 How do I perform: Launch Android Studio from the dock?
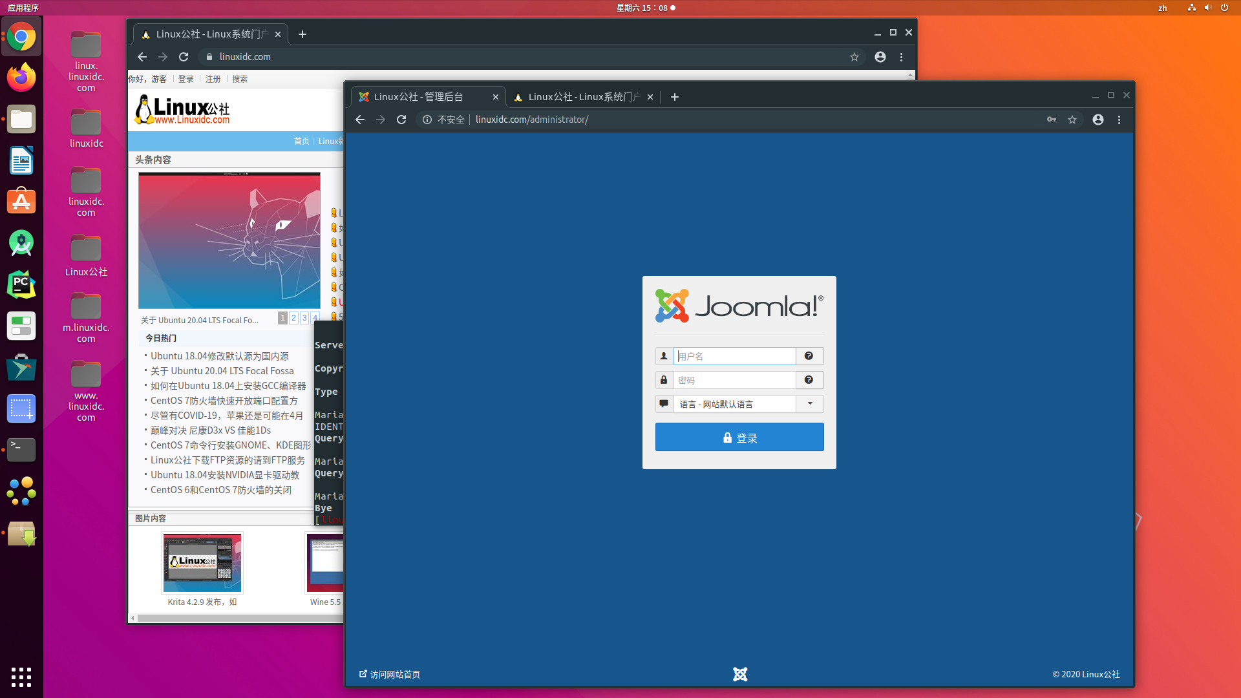point(21,243)
